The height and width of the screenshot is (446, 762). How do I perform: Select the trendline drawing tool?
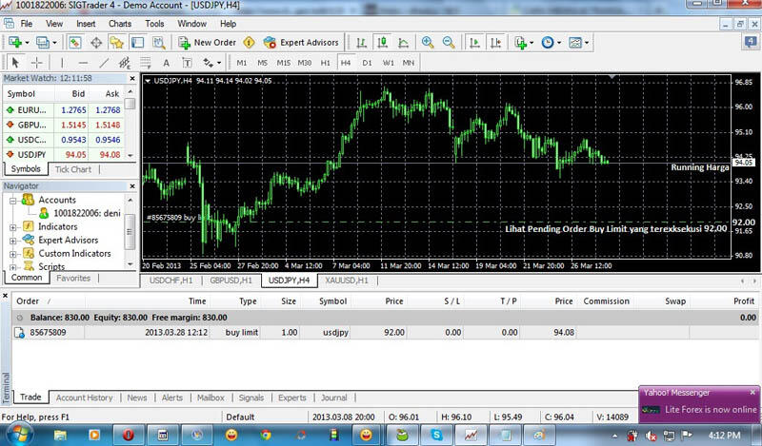click(104, 63)
